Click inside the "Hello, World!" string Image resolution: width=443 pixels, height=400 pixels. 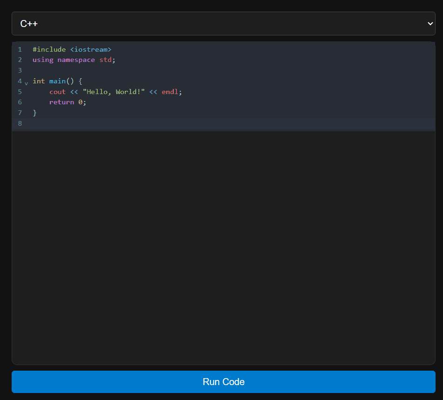(114, 92)
